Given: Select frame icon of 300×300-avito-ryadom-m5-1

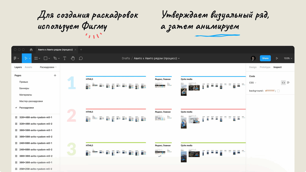Looking at the screenshot, I should (x=16, y=162).
